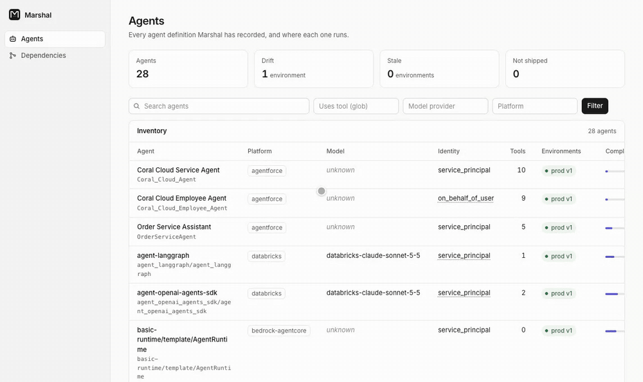Click databricks-claude-sonnet-5-5 model for agent-langgraph
This screenshot has height=382, width=643.
pos(373,255)
